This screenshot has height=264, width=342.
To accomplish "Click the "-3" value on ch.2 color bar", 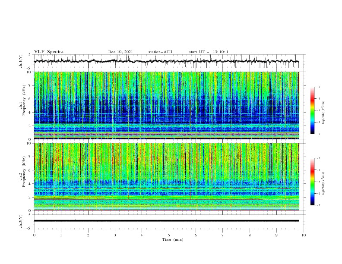I will pos(318,158).
